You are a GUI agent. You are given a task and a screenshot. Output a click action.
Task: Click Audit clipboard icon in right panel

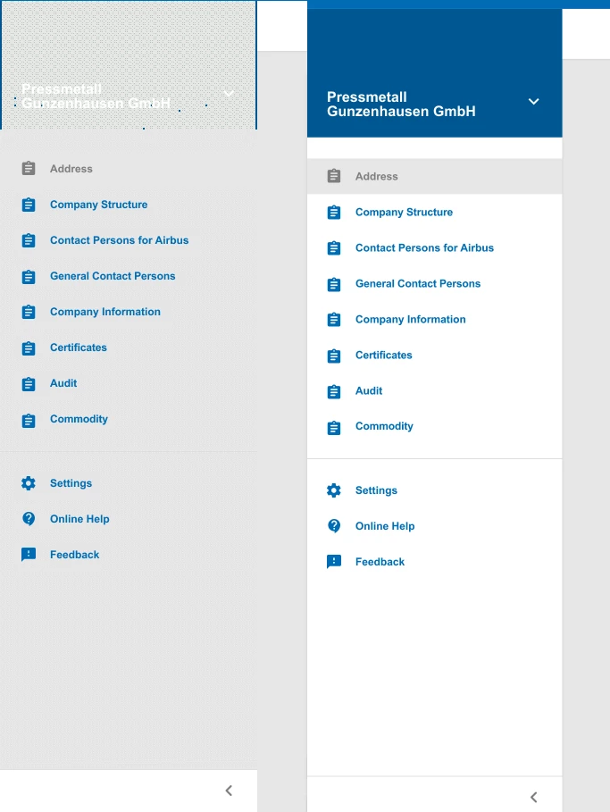pyautogui.click(x=334, y=391)
